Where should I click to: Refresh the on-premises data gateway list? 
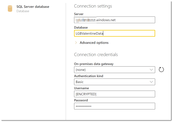pos(161,70)
